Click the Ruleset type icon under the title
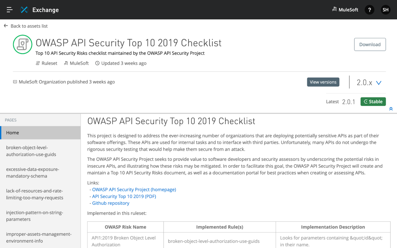The width and height of the screenshot is (397, 248). pyautogui.click(x=38, y=63)
